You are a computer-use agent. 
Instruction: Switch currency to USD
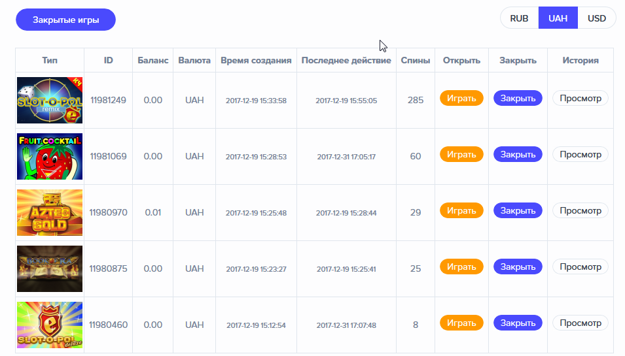tap(596, 18)
